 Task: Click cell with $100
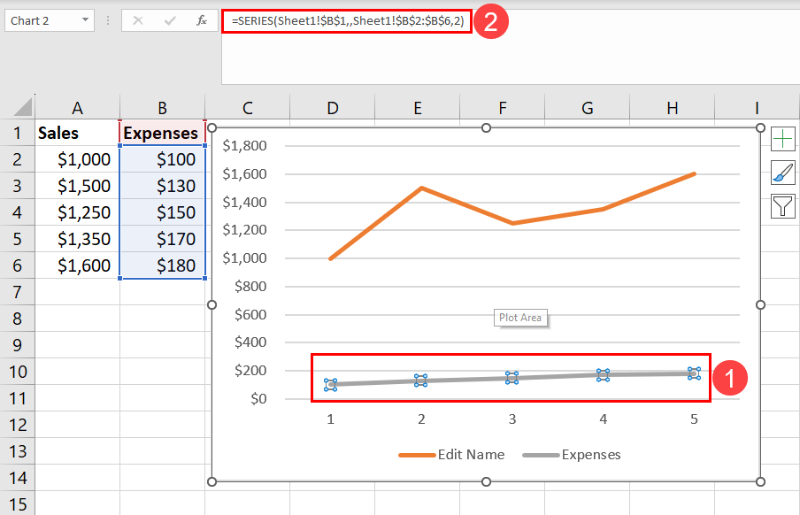[x=162, y=159]
